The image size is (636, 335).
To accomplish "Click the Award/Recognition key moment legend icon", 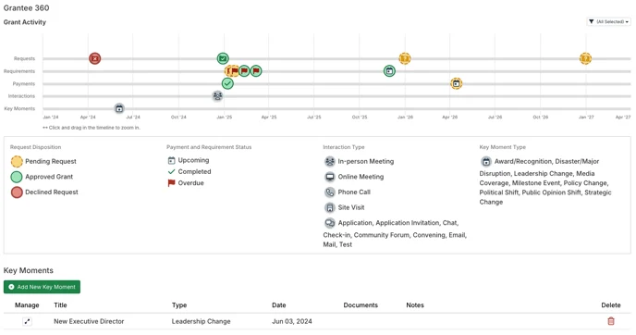I will pos(486,162).
